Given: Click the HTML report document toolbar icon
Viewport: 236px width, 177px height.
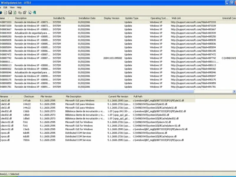Looking at the screenshot, I should 5,13.
